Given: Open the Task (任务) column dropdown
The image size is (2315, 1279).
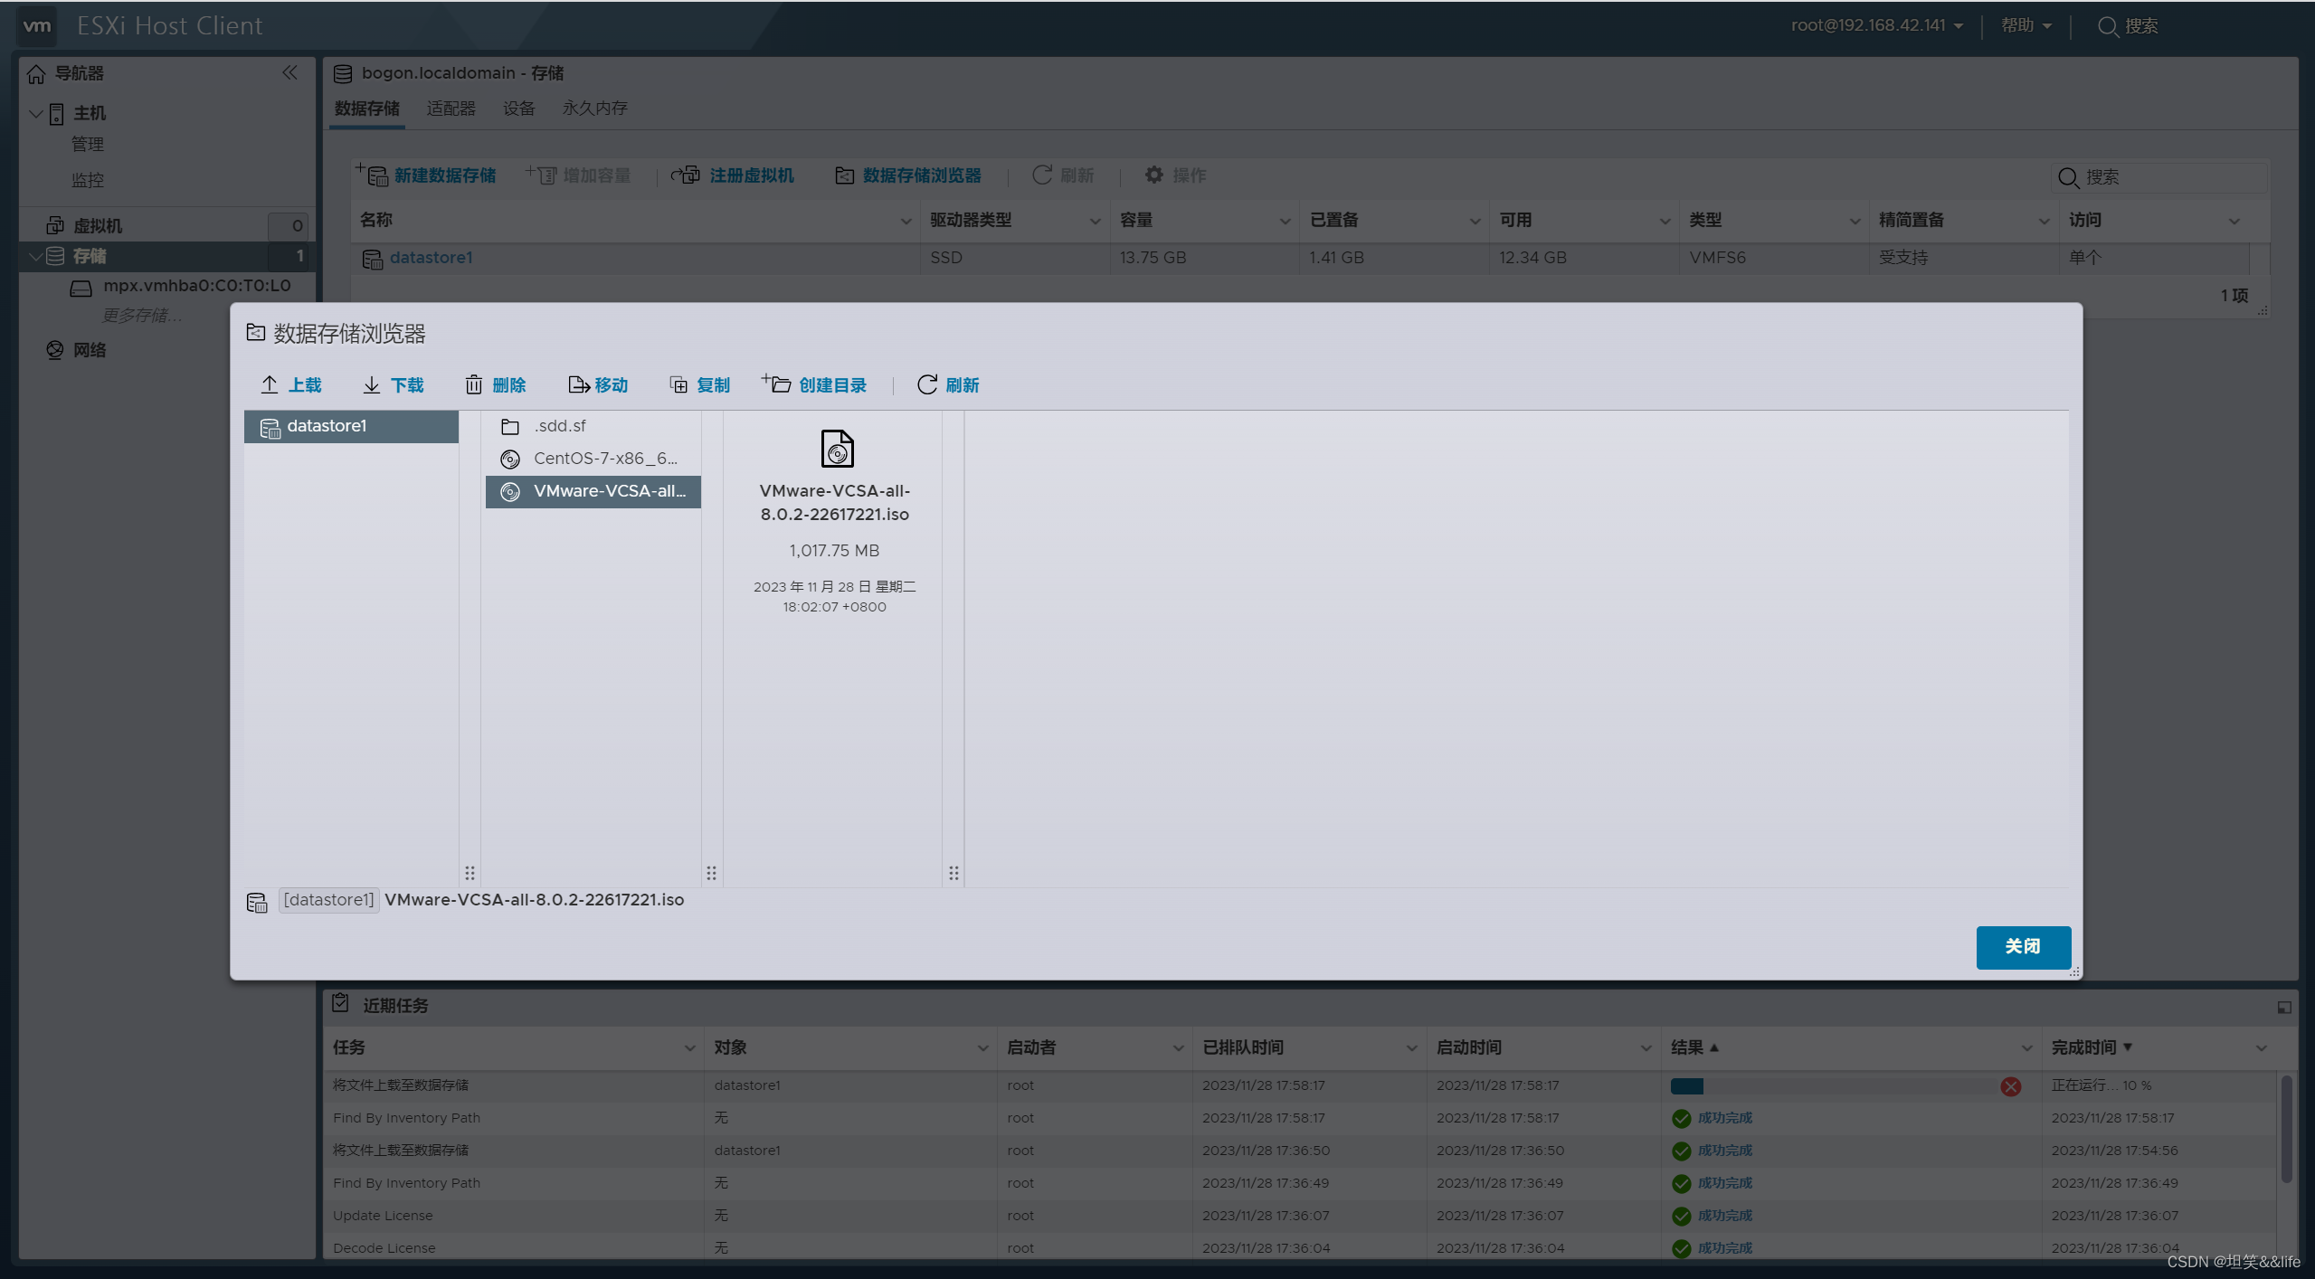Looking at the screenshot, I should coord(689,1048).
